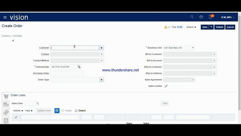Viewport: 241px width, 136px height.
Task: Open the Order Lines View menu
Action: (29, 111)
